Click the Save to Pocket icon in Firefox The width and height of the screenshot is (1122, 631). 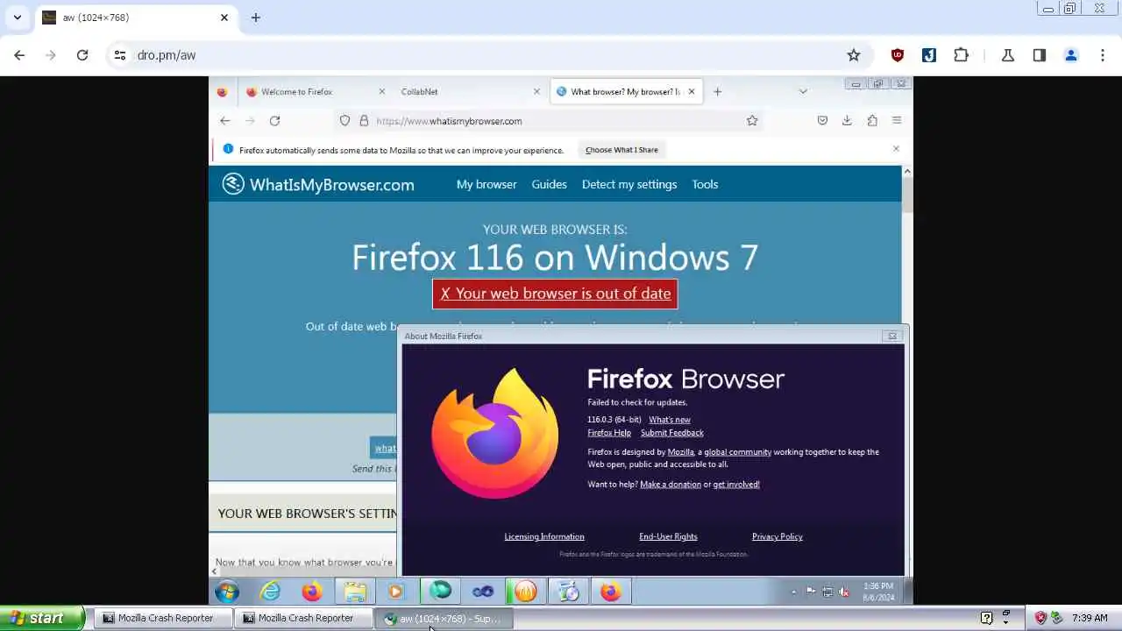click(822, 121)
